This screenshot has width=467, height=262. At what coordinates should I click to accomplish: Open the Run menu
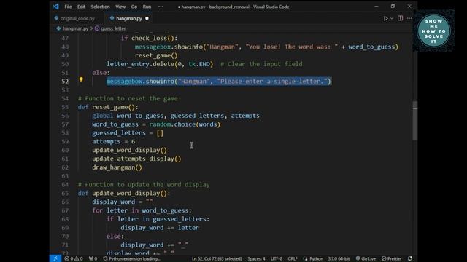coord(147,7)
